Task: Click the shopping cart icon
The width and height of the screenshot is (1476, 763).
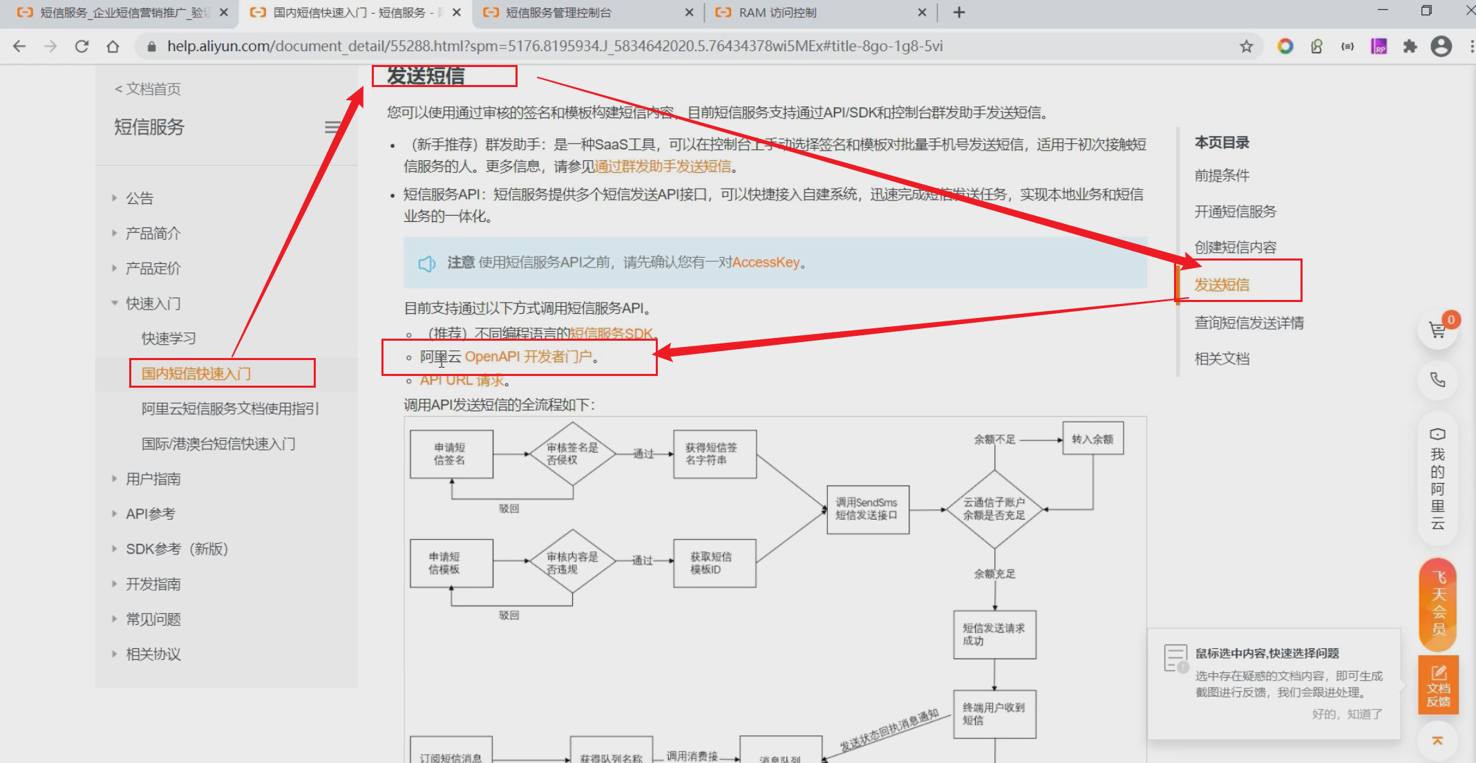Action: point(1437,330)
